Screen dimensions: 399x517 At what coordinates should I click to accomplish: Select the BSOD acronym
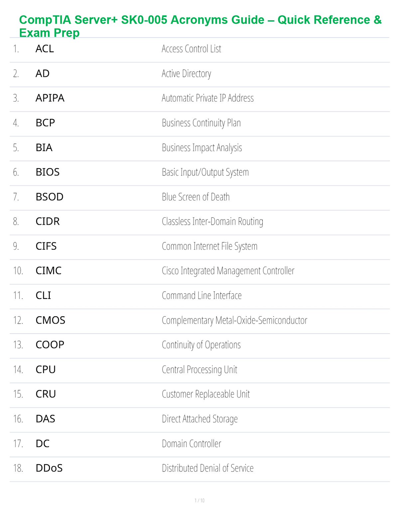point(50,197)
